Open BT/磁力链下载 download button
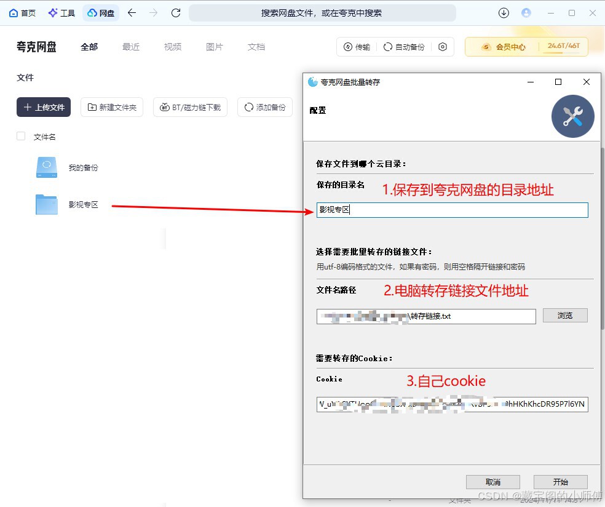605x507 pixels. click(x=190, y=107)
